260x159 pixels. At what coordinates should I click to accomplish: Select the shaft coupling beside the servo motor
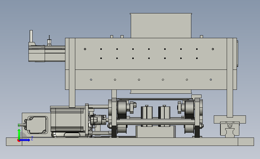pyautogui.click(x=98, y=120)
